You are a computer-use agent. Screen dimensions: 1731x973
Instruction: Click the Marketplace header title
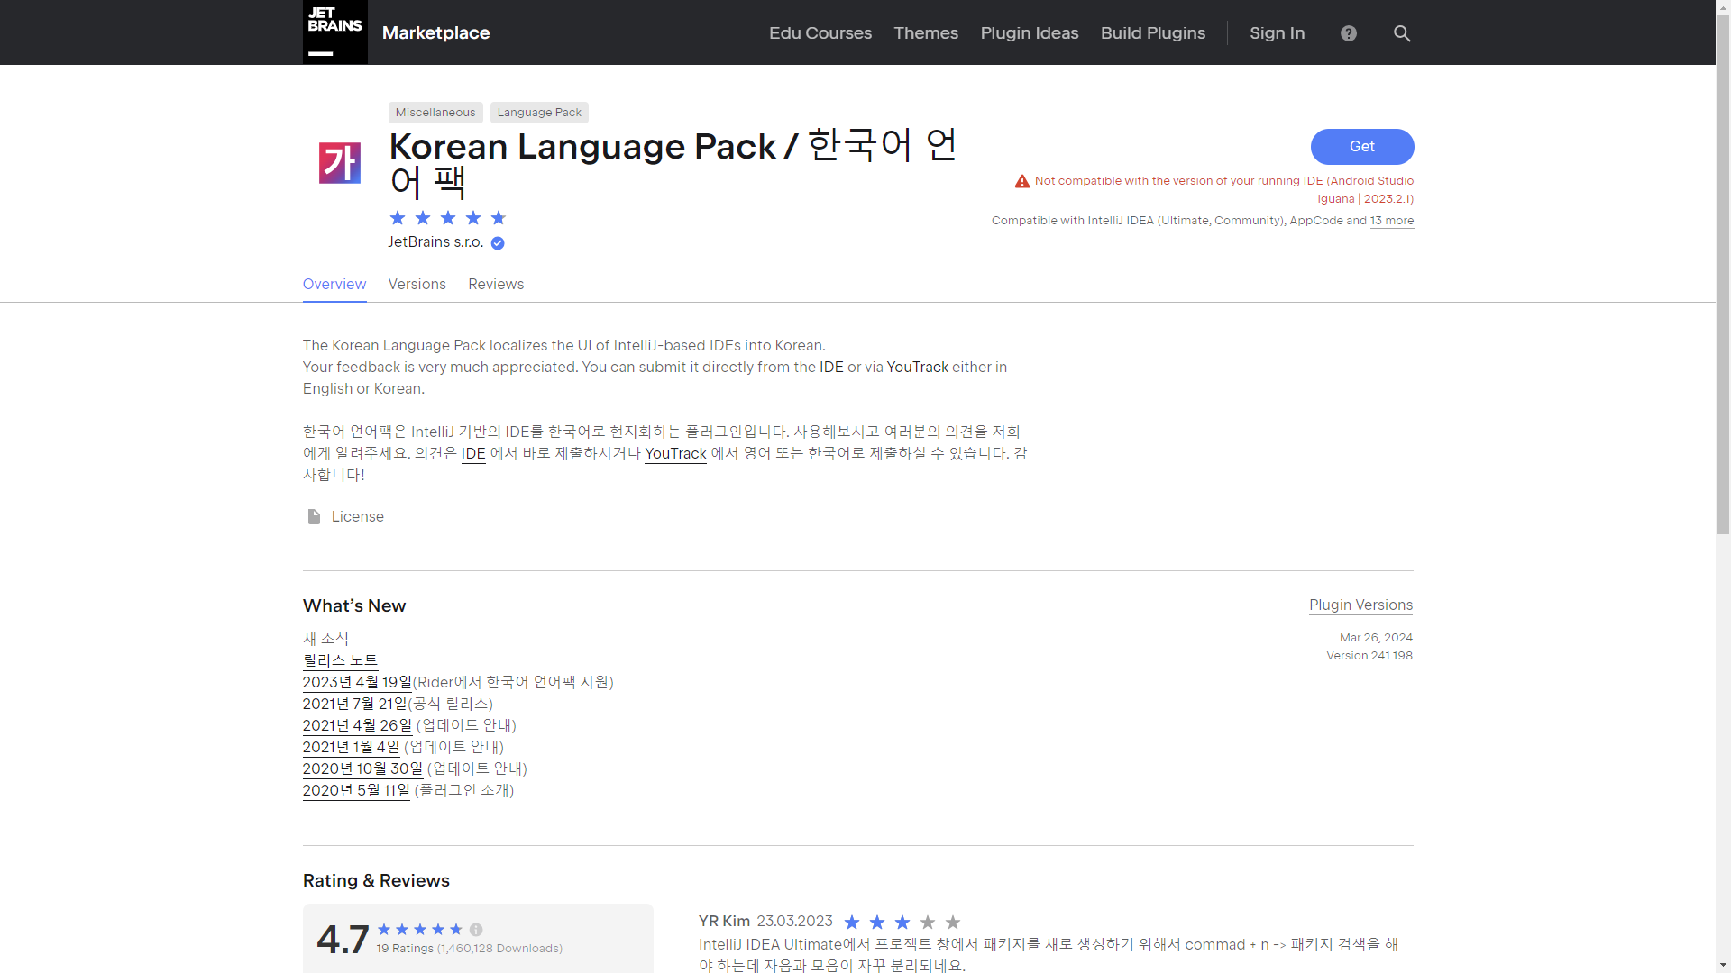pyautogui.click(x=436, y=33)
